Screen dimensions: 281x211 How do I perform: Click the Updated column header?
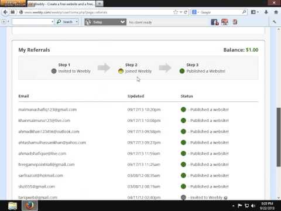pos(136,96)
